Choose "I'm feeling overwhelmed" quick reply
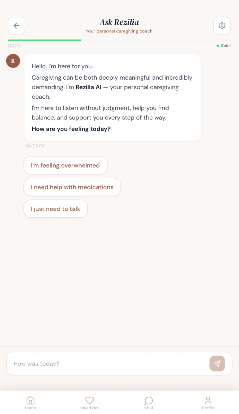 65,165
